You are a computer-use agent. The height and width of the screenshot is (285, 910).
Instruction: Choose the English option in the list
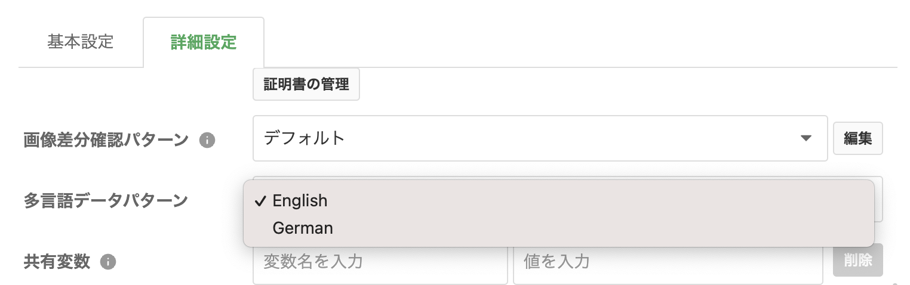(x=300, y=201)
